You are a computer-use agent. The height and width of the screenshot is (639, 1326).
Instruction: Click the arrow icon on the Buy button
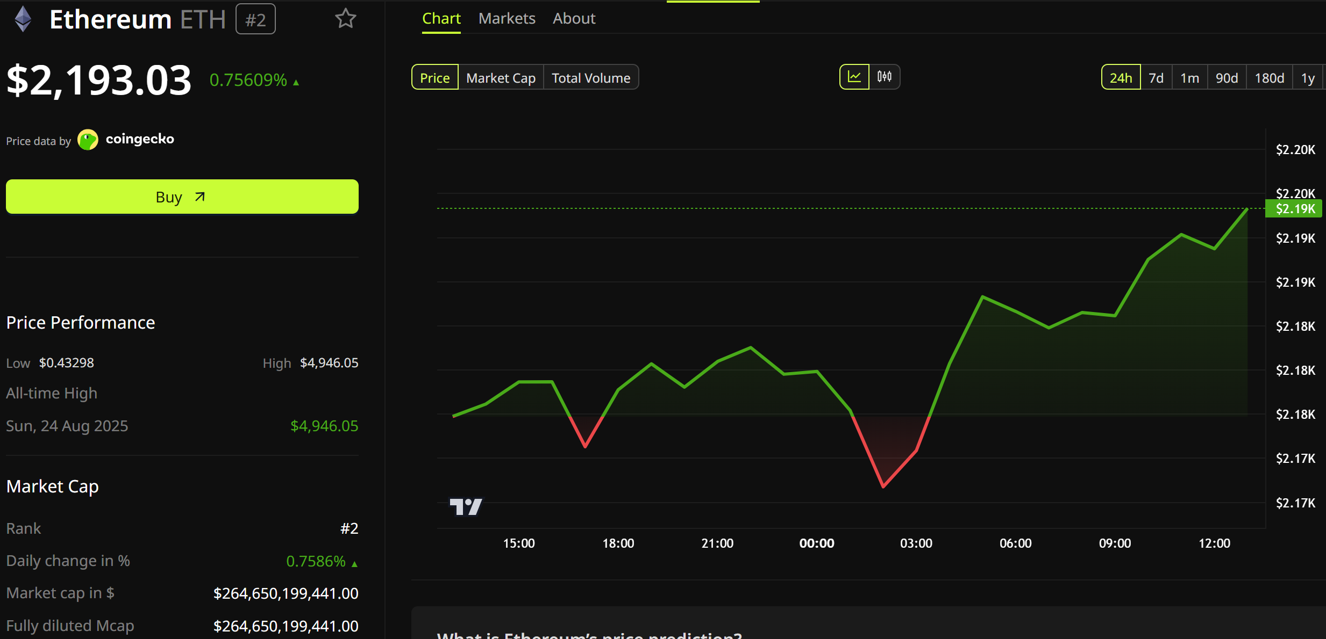[x=200, y=197]
